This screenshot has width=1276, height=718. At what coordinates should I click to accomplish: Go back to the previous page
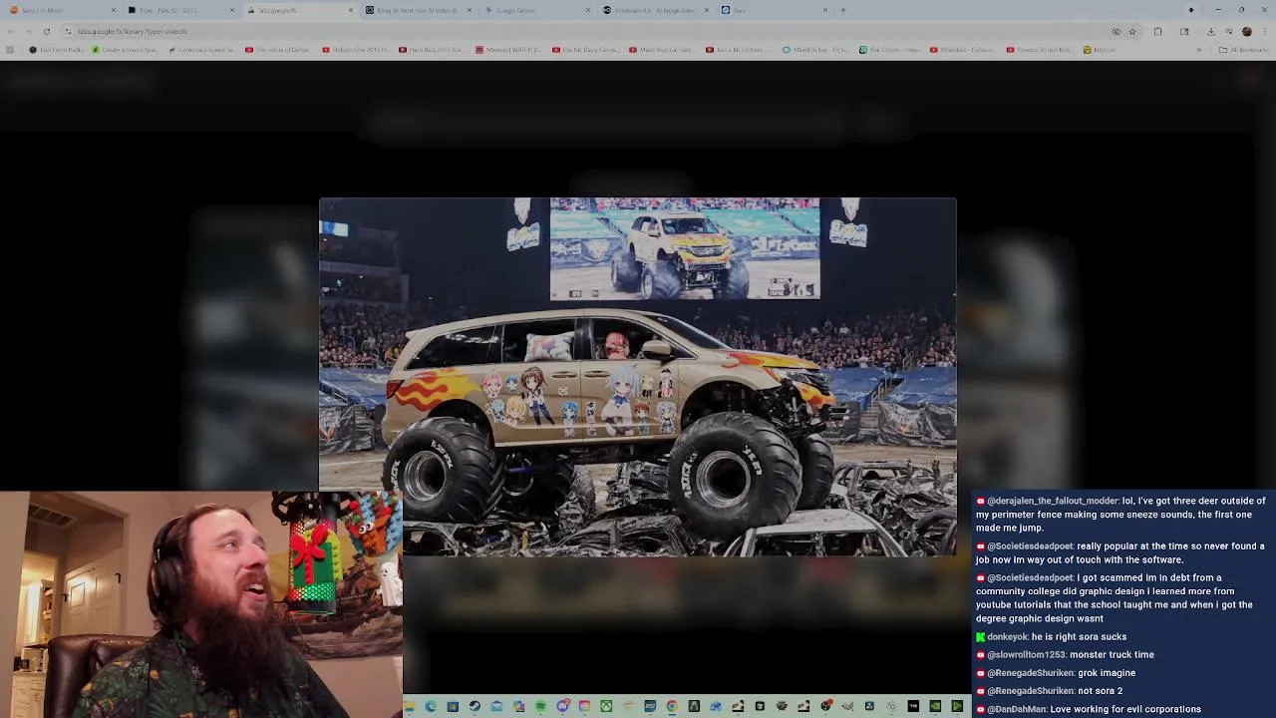pos(10,31)
